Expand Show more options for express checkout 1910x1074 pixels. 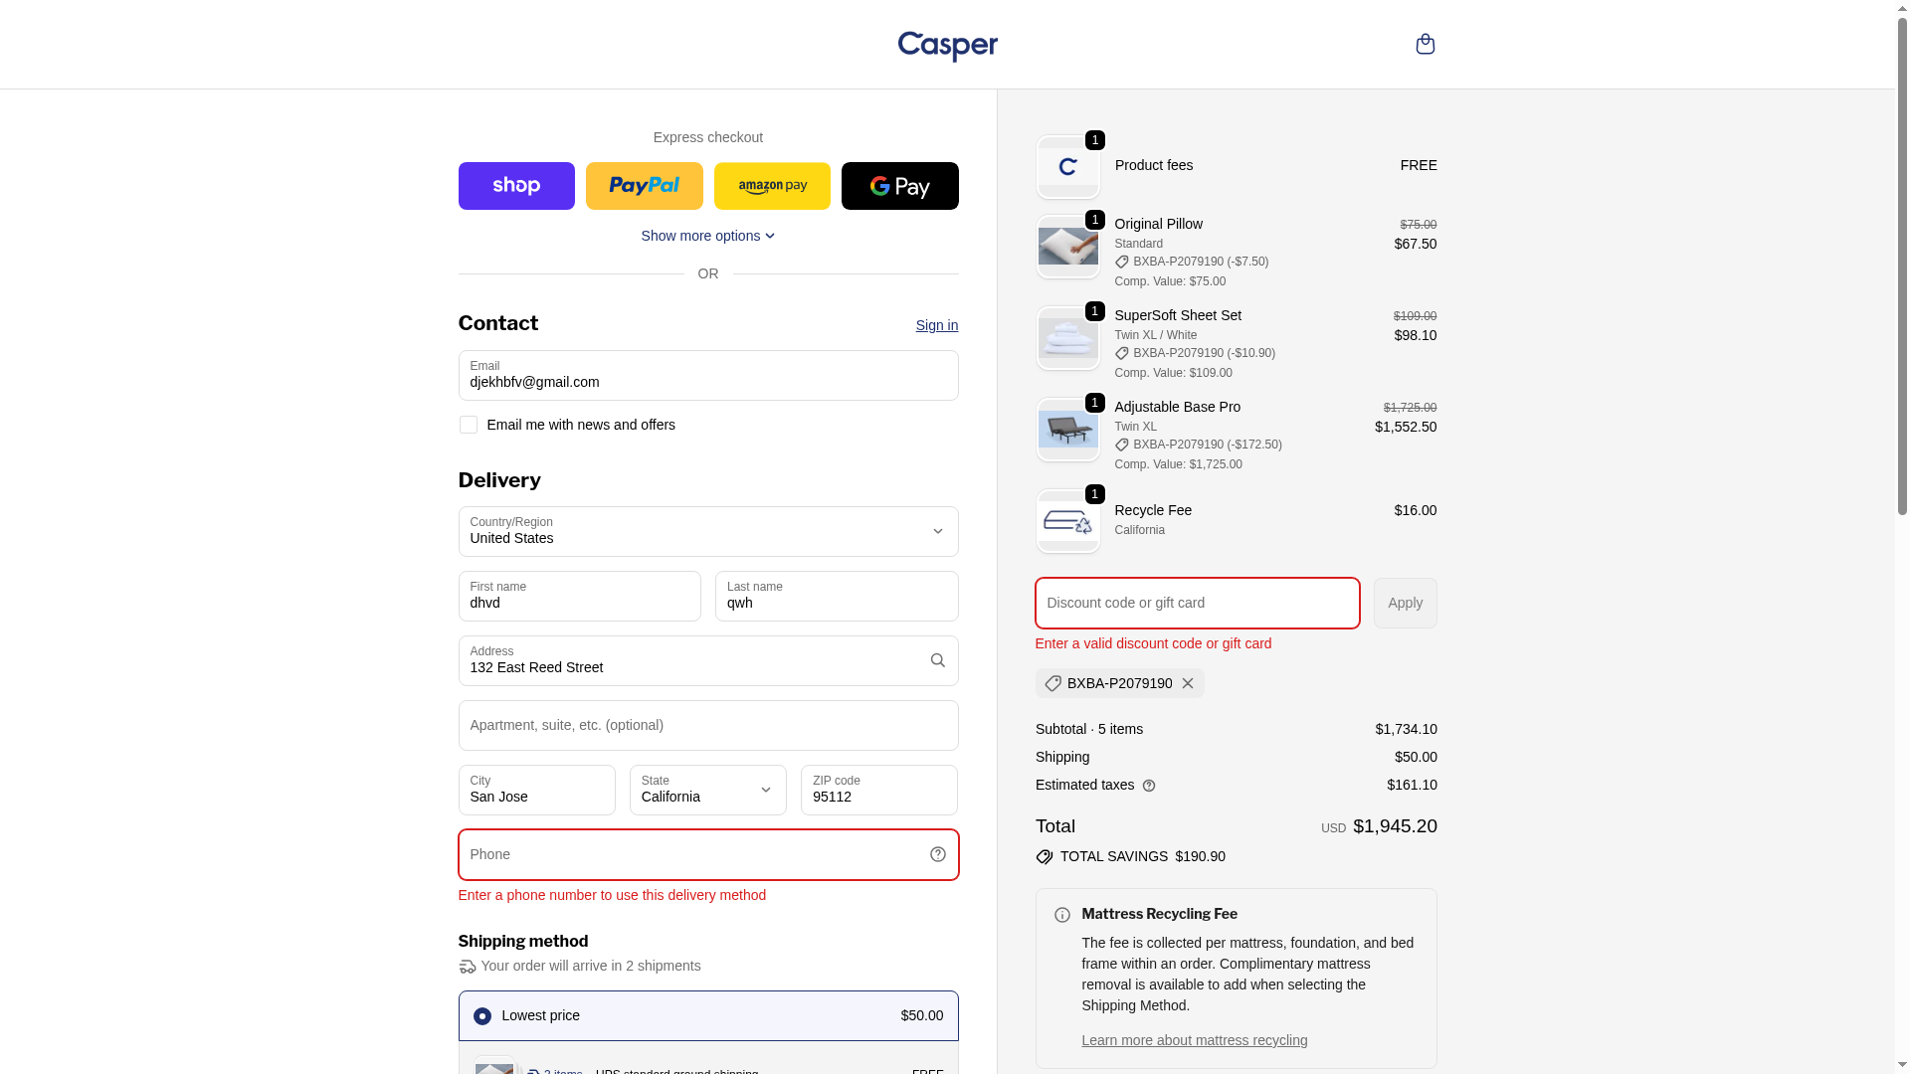click(707, 236)
